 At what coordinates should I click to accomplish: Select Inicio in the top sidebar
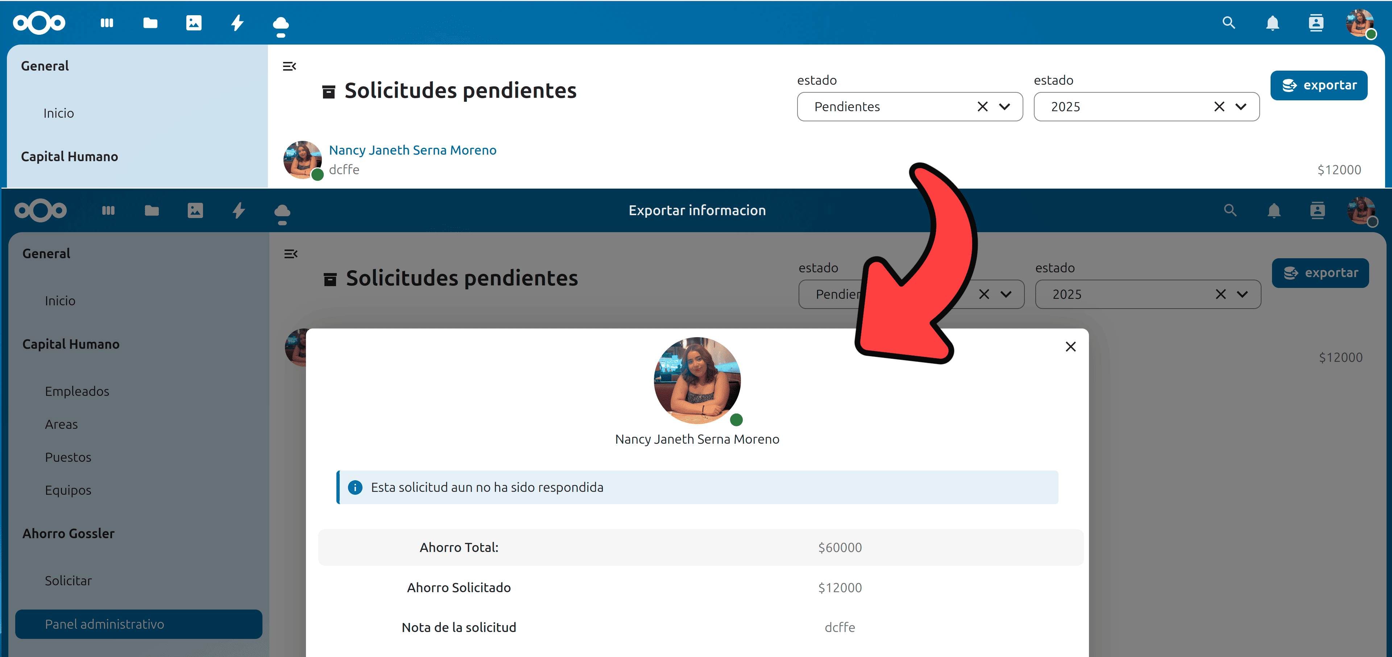pyautogui.click(x=58, y=113)
